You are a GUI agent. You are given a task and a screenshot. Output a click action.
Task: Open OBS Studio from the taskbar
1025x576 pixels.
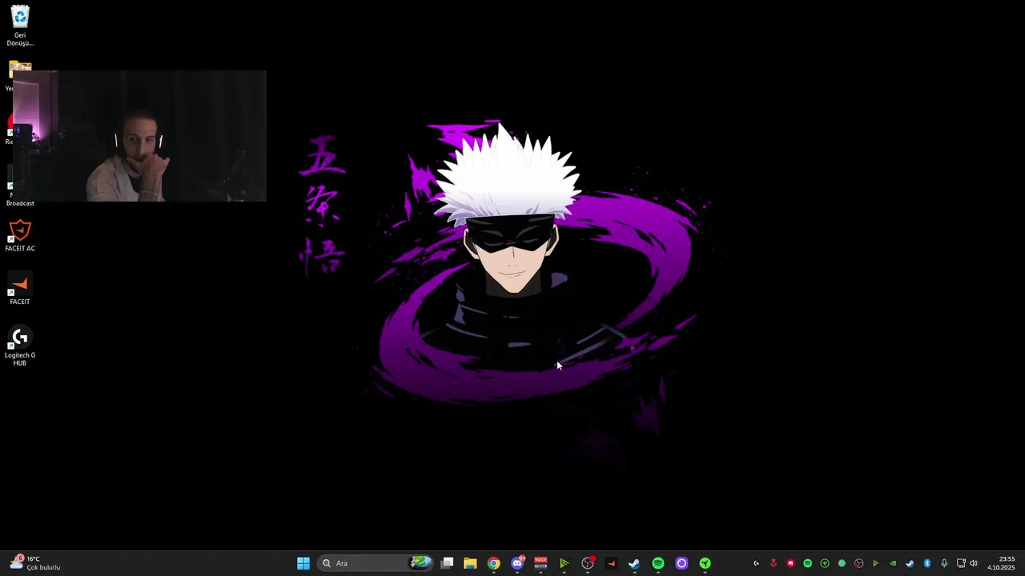click(588, 563)
